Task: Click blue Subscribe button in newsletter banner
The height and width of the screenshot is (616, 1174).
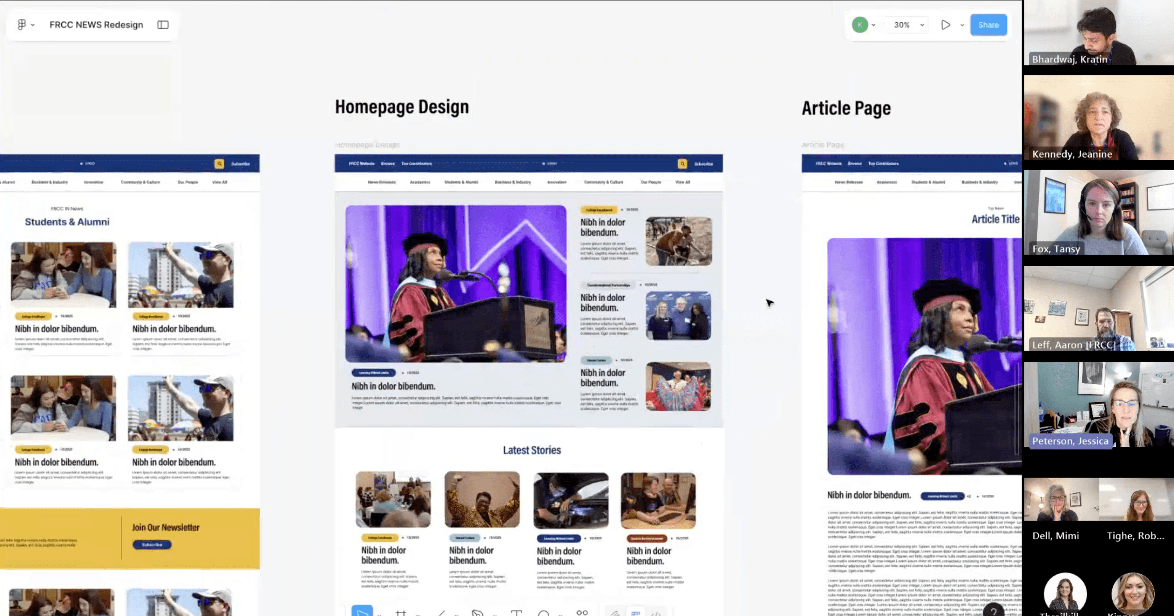Action: 152,544
